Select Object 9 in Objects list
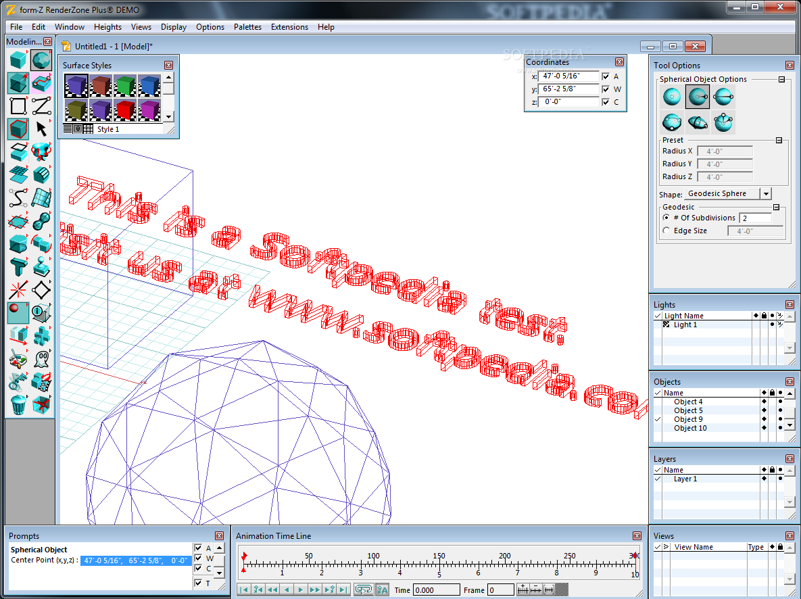This screenshot has height=599, width=801. coord(688,419)
